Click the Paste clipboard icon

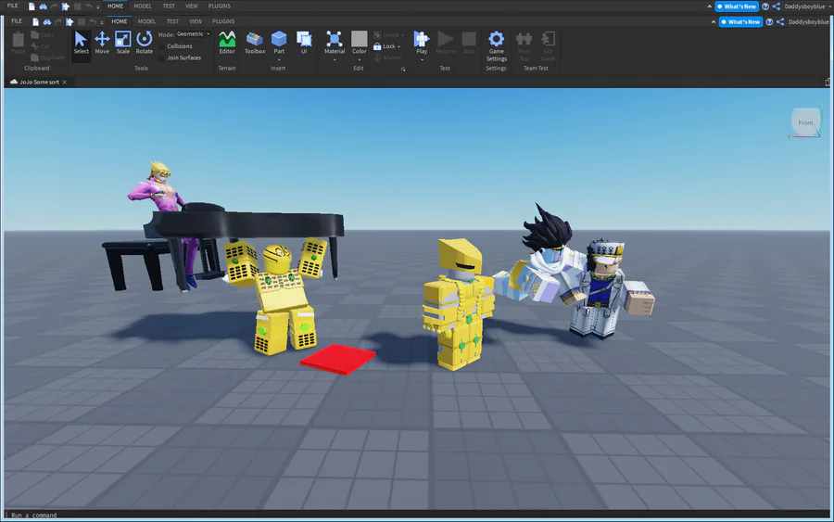pyautogui.click(x=19, y=43)
